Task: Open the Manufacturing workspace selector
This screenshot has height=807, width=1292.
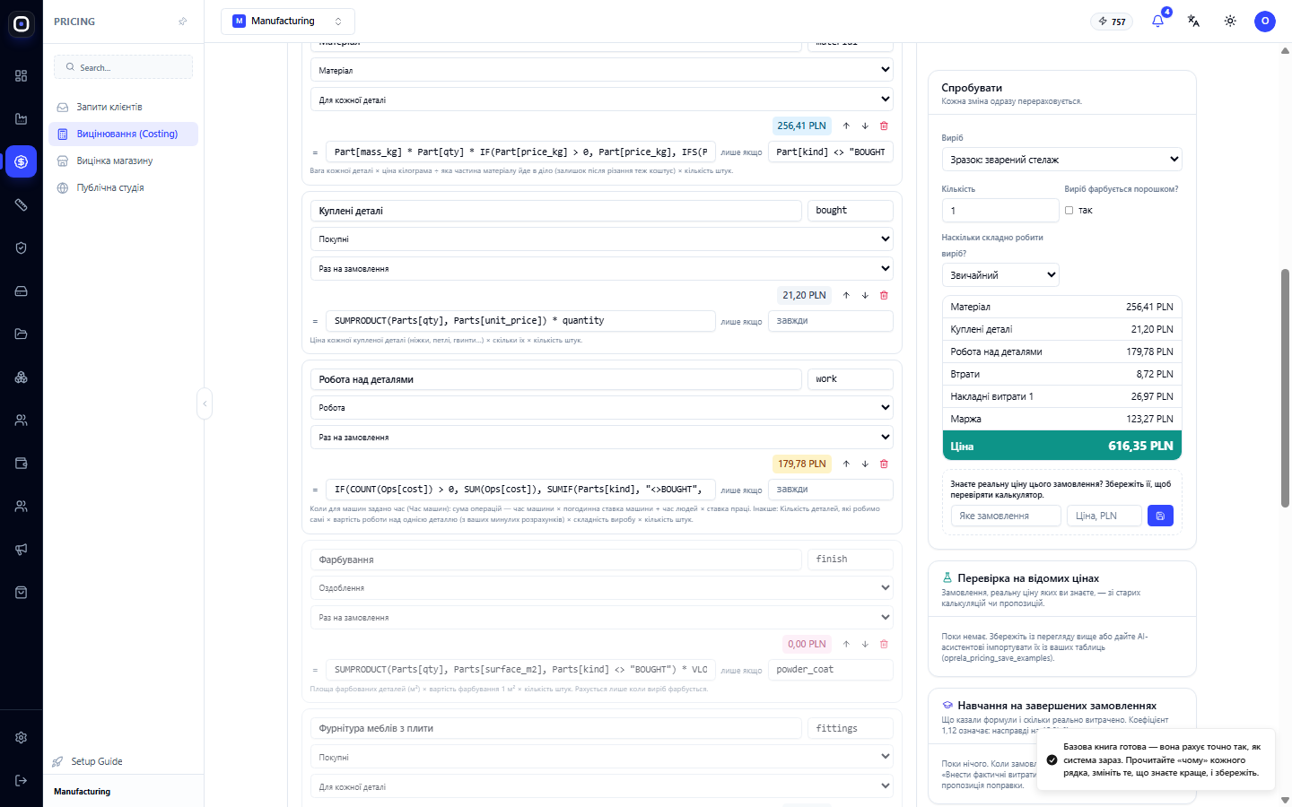Action: coord(288,21)
